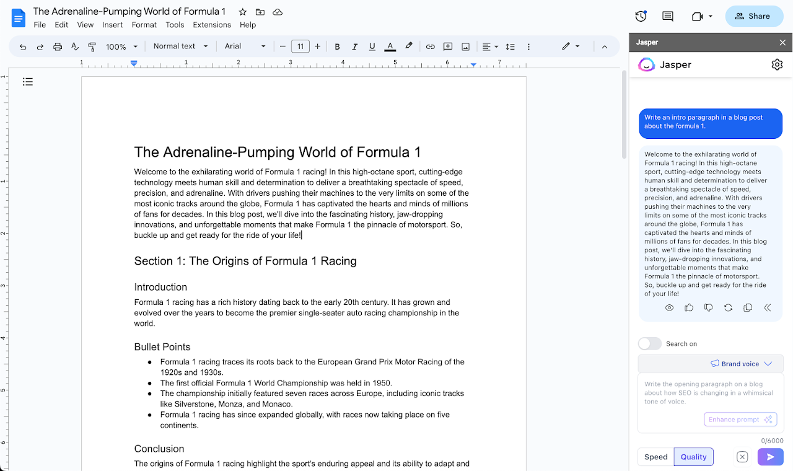793x471 pixels.
Task: Open the text alignment dropdown
Action: (x=490, y=46)
